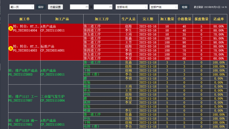Click the 合格数量 column header
The width and height of the screenshot is (229, 129).
point(184,19)
